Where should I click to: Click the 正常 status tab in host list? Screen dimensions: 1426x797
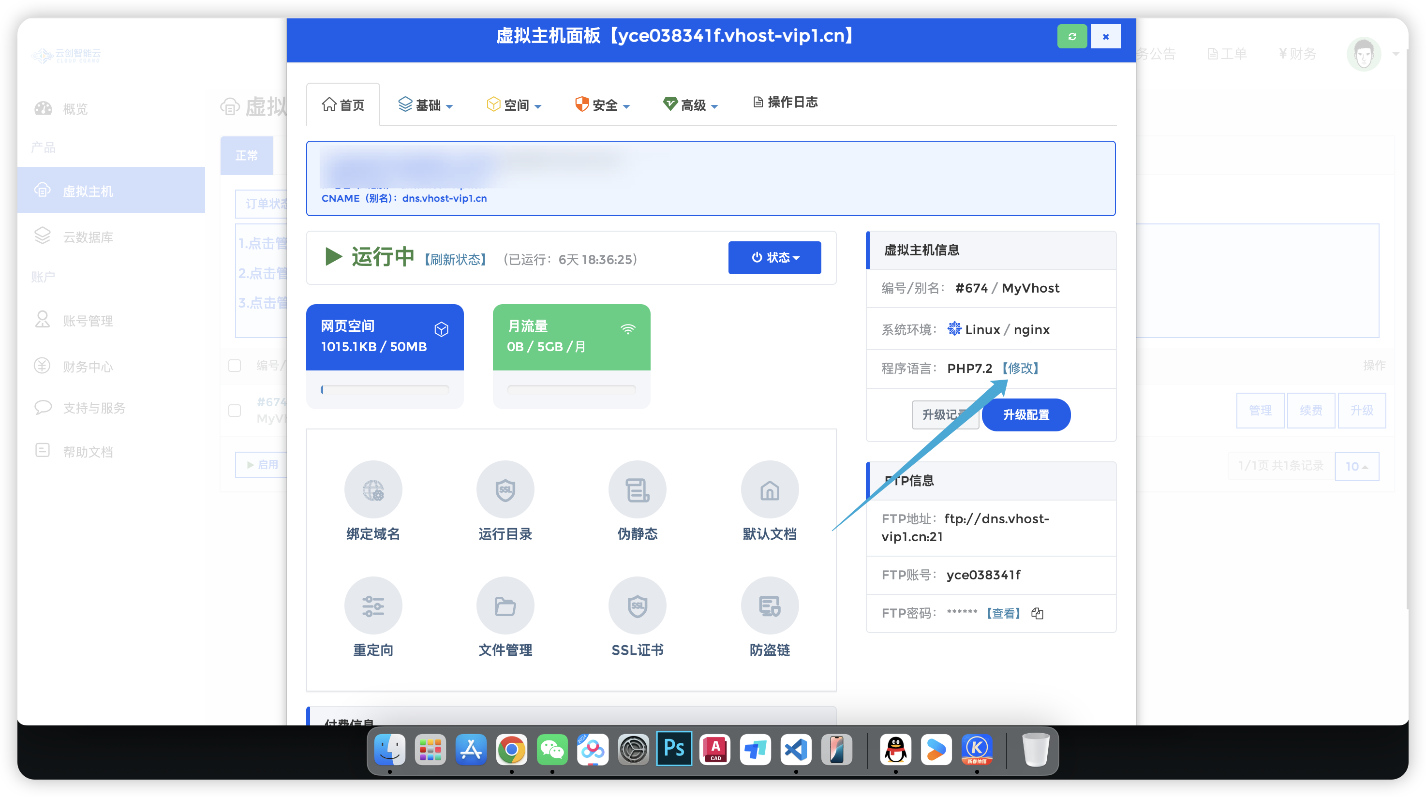(246, 156)
